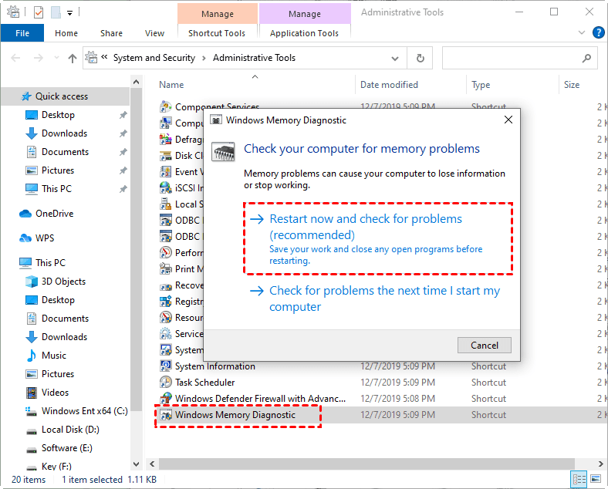The image size is (608, 489).
Task: Open the Customize Quick Access Toolbar dropdown
Action: (x=69, y=13)
